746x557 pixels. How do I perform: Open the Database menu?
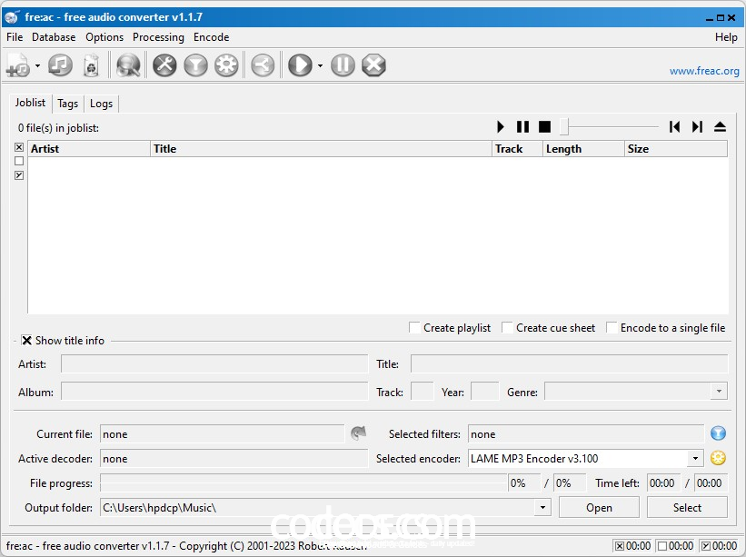point(54,37)
